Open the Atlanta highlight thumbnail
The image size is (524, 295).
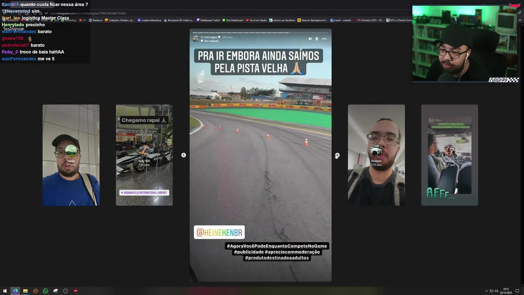(449, 155)
